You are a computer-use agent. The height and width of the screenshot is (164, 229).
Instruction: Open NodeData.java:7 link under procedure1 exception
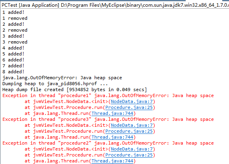[132, 101]
